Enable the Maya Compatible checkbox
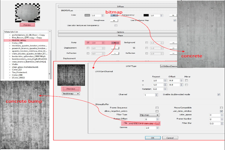Image resolution: width=225 pixels, height=150 pixels. pyautogui.click(x=221, y=108)
